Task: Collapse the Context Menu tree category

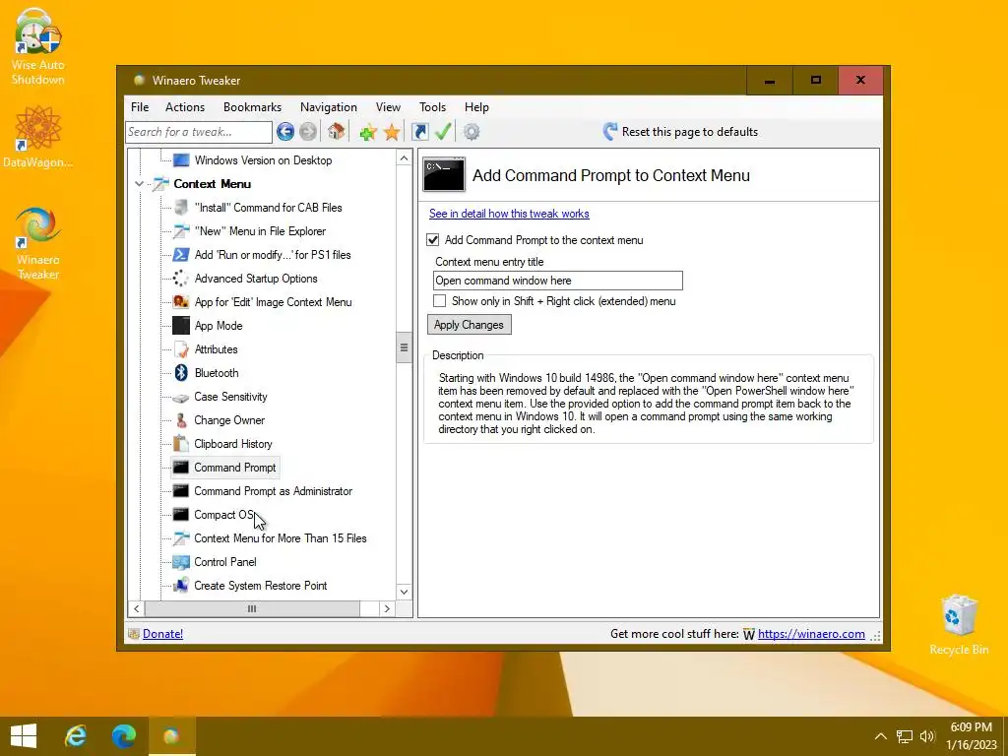Action: 139,184
